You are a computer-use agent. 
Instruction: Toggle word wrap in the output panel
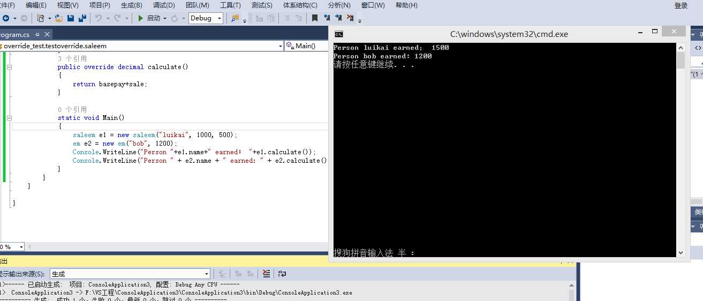click(282, 274)
